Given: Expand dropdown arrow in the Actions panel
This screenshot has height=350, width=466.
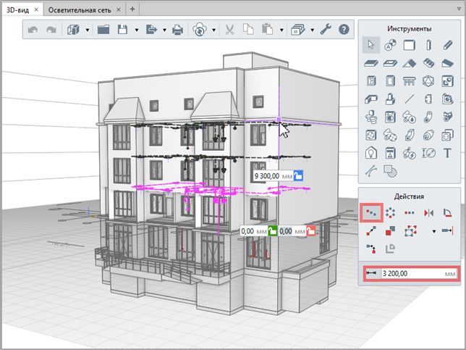Looking at the screenshot, I should pos(434,232).
